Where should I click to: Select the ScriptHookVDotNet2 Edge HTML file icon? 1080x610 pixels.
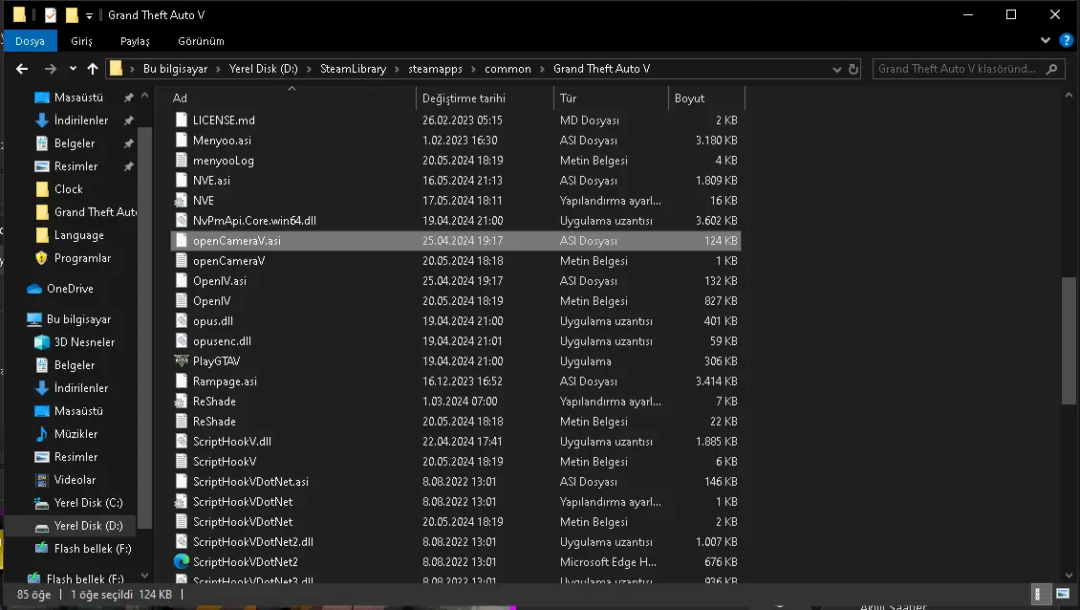pyautogui.click(x=182, y=562)
